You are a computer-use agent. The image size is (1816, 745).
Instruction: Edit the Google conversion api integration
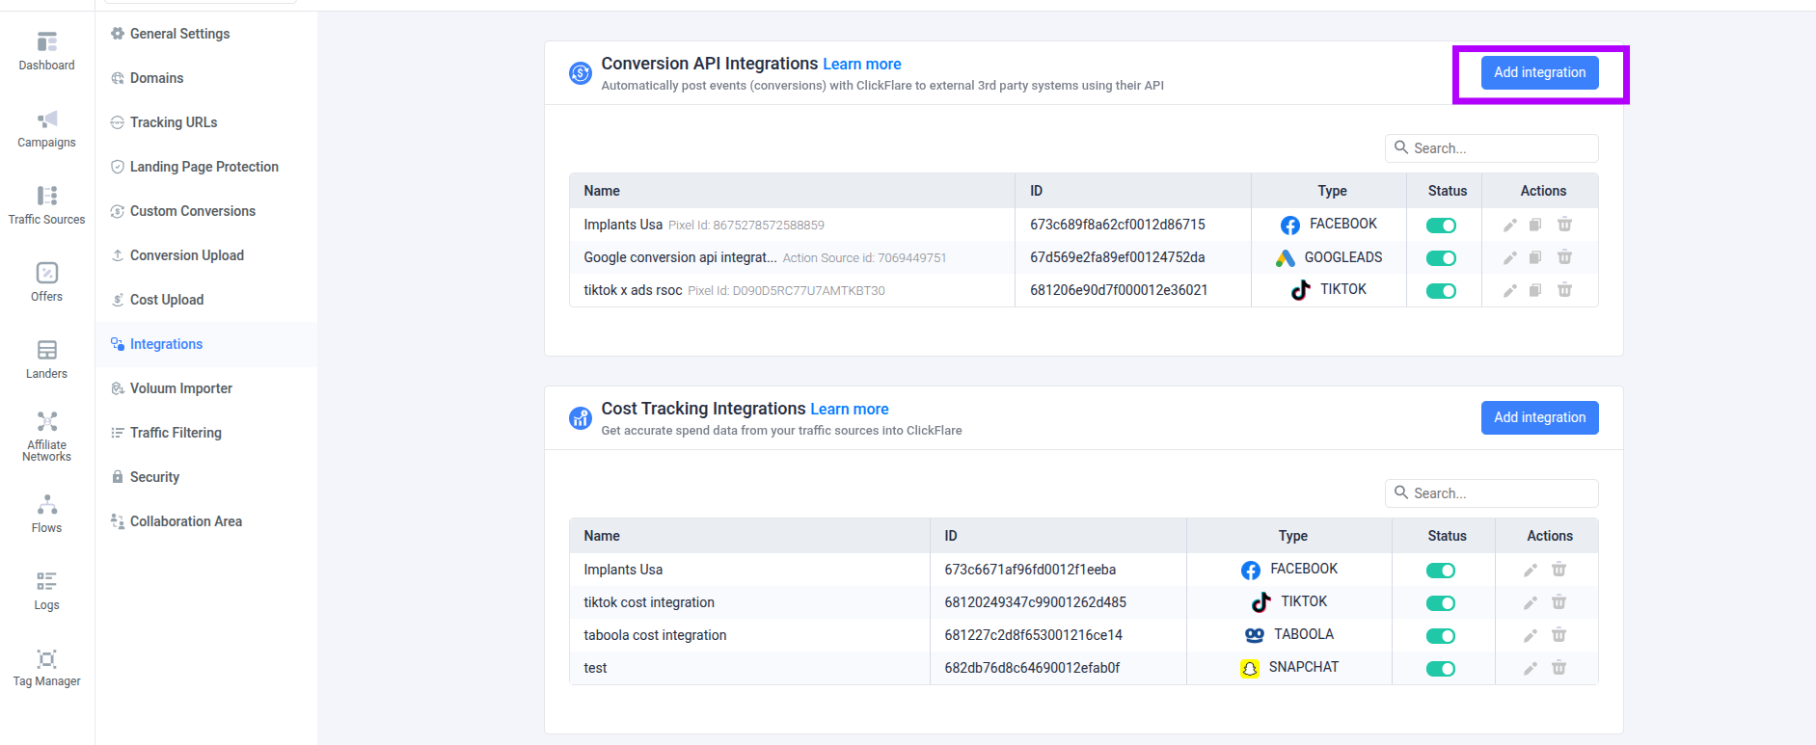(1510, 257)
